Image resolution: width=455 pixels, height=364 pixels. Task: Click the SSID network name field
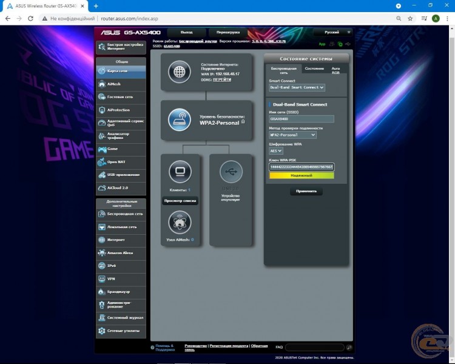tap(302, 119)
